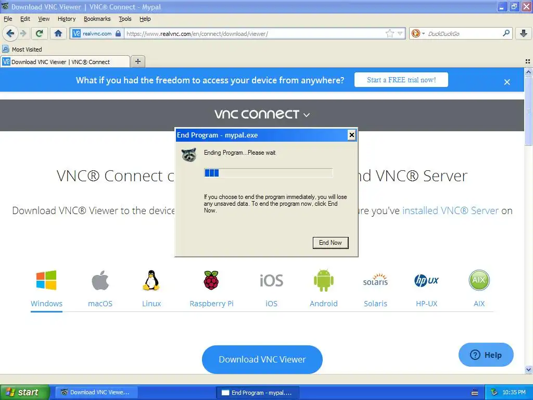This screenshot has height=400, width=533.
Task: Click the padlock site security icon
Action: coord(118,33)
